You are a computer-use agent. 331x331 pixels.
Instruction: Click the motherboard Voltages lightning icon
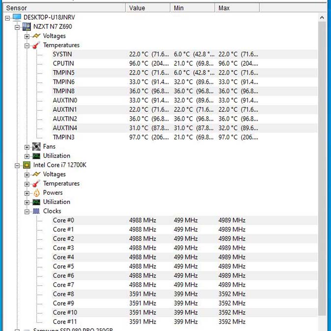(36, 36)
